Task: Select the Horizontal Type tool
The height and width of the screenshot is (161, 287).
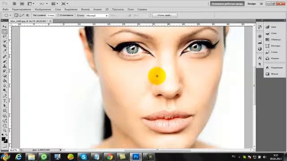Action: click(4, 101)
